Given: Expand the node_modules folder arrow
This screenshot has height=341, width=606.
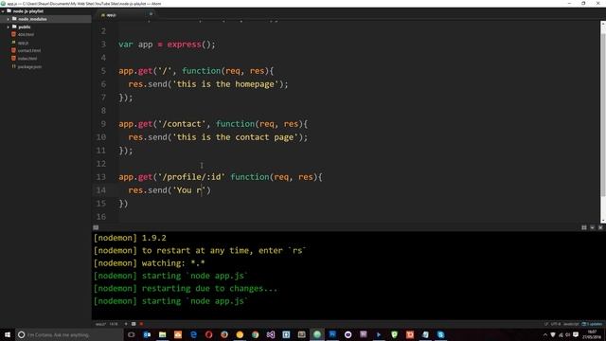Looking at the screenshot, I should [9, 19].
